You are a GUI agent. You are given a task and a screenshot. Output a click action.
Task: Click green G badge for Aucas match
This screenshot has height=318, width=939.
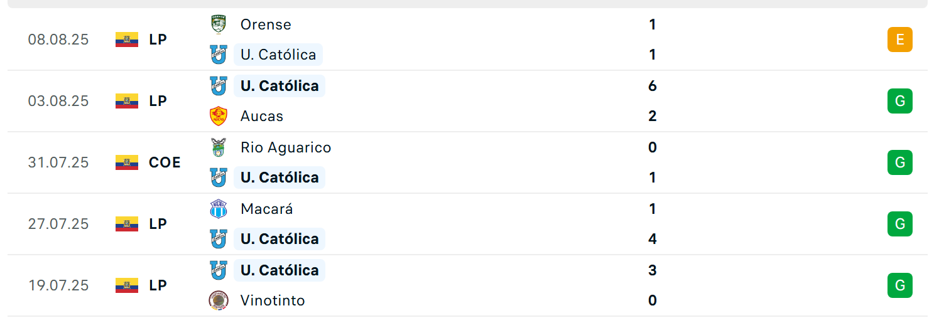(x=899, y=101)
